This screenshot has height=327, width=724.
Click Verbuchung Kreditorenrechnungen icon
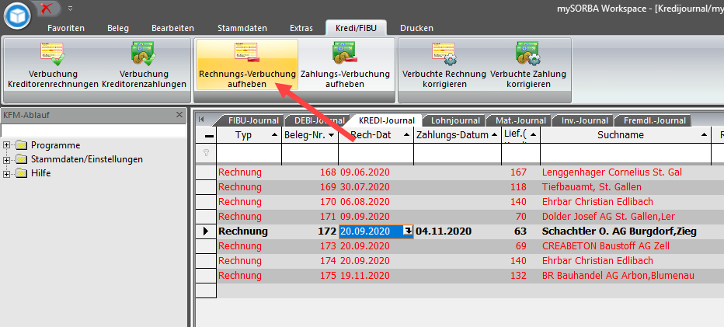click(53, 53)
